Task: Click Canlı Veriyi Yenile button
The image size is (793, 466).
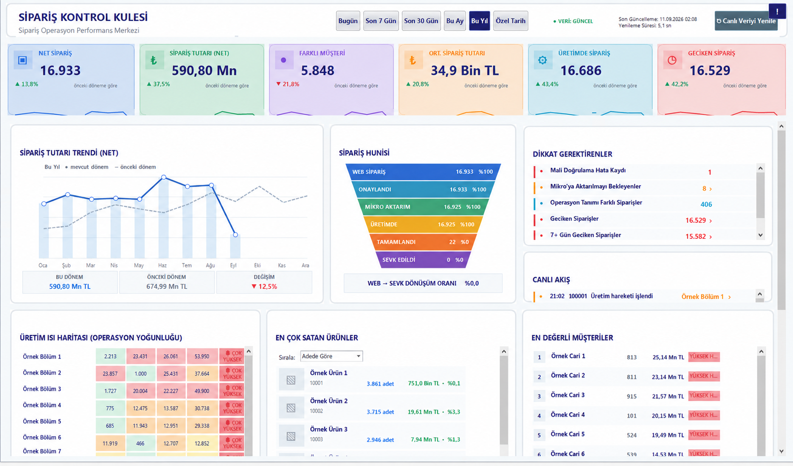Action: 746,21
